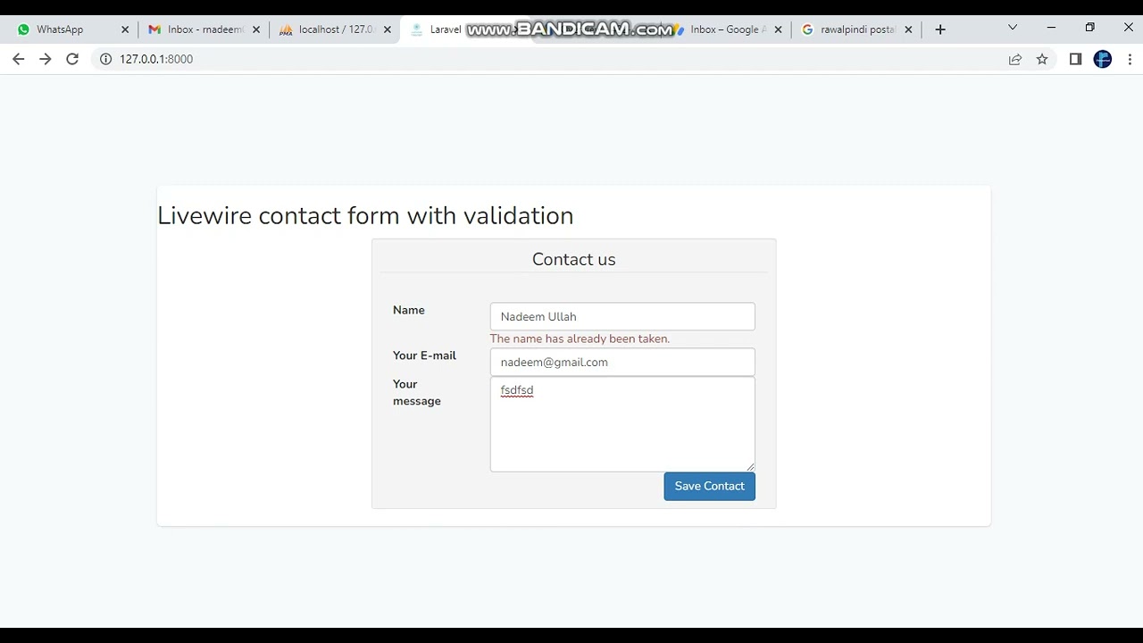This screenshot has width=1143, height=643.
Task: Click the Contact us heading
Action: 574,259
